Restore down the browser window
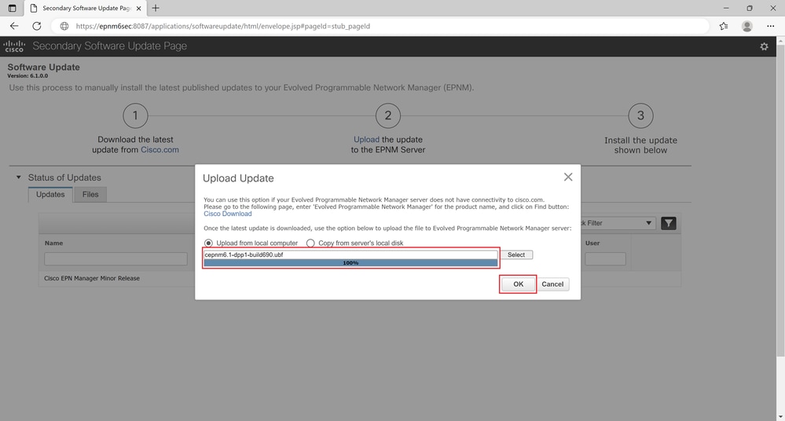Screen dimensions: 785x421 [750, 8]
